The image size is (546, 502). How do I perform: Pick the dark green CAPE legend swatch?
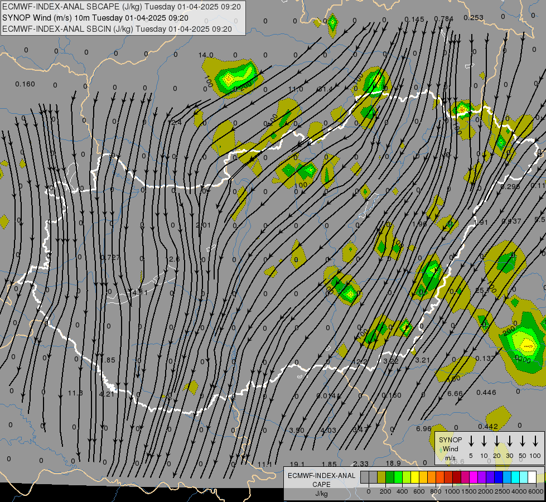[390, 477]
